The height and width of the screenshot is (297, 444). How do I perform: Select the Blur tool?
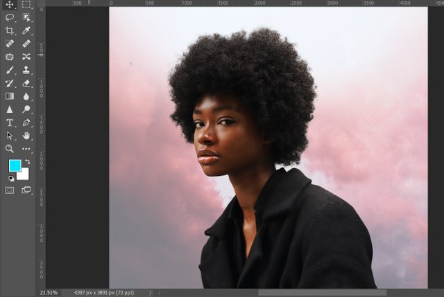pyautogui.click(x=26, y=96)
